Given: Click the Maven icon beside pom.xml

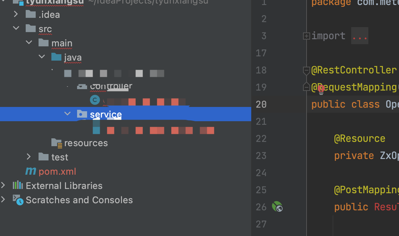Looking at the screenshot, I should (31, 171).
